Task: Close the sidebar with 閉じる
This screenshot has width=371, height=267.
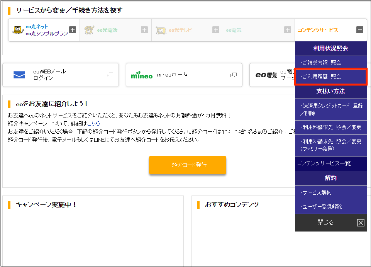Action: (x=330, y=222)
